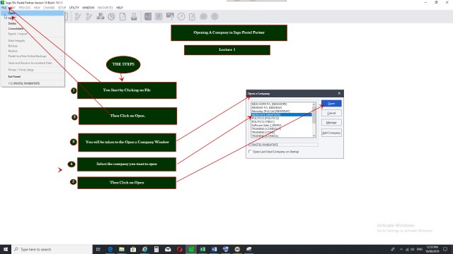Click the blank document toolbar icon

pyautogui.click(x=122, y=17)
